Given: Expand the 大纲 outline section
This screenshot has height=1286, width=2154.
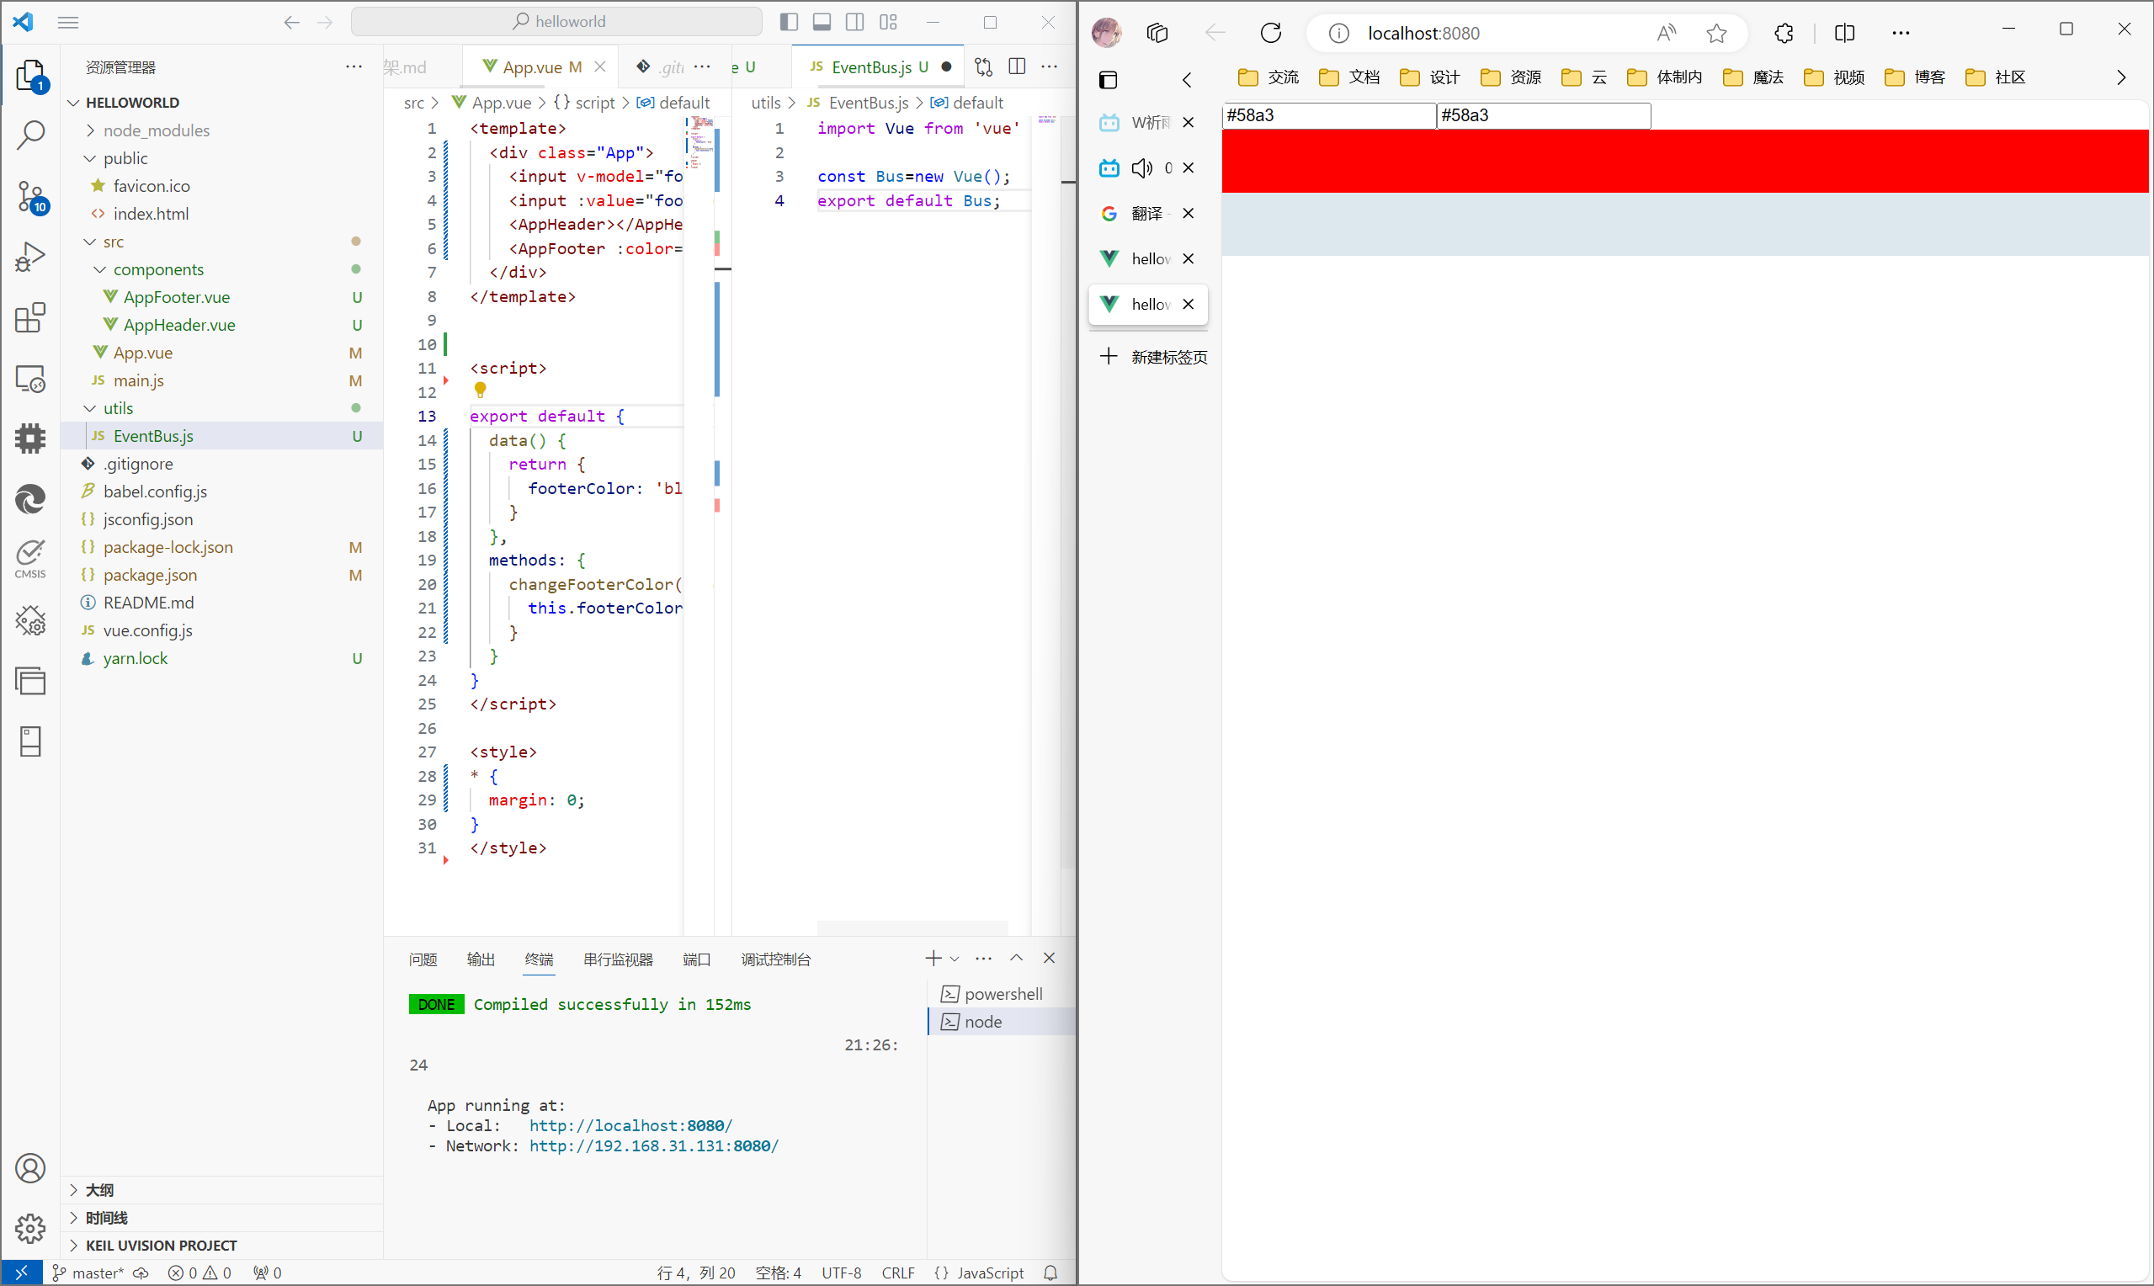Looking at the screenshot, I should pyautogui.click(x=222, y=1190).
